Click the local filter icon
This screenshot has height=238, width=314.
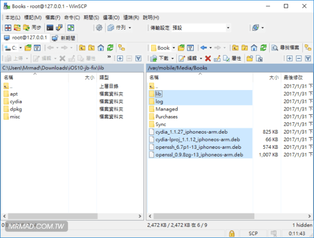pyautogui.click(x=37, y=48)
